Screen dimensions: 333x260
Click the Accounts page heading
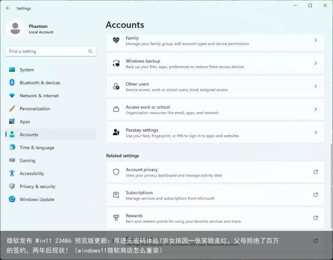[125, 25]
